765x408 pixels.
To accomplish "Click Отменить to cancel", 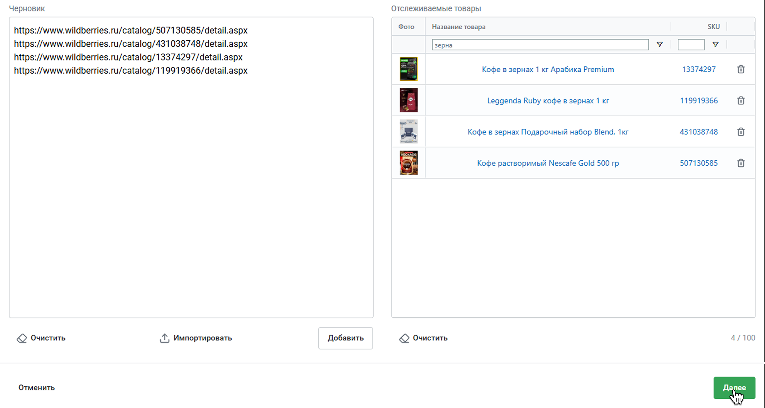I will pyautogui.click(x=37, y=388).
